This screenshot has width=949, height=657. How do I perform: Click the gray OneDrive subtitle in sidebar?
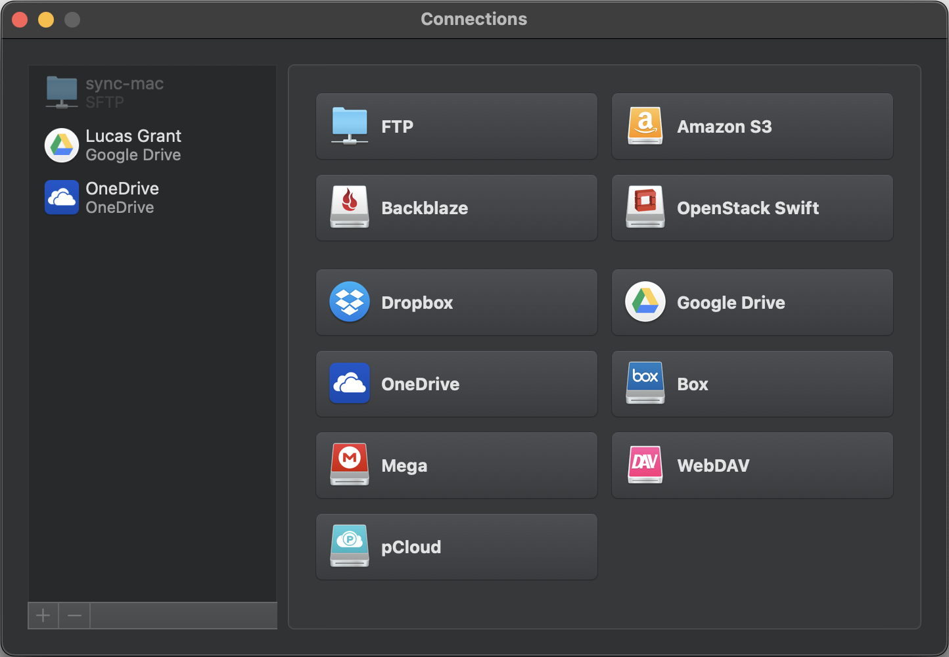[x=120, y=208]
